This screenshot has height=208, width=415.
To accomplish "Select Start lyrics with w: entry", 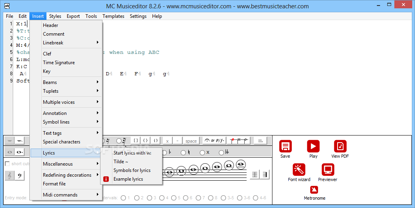I will [x=132, y=153].
